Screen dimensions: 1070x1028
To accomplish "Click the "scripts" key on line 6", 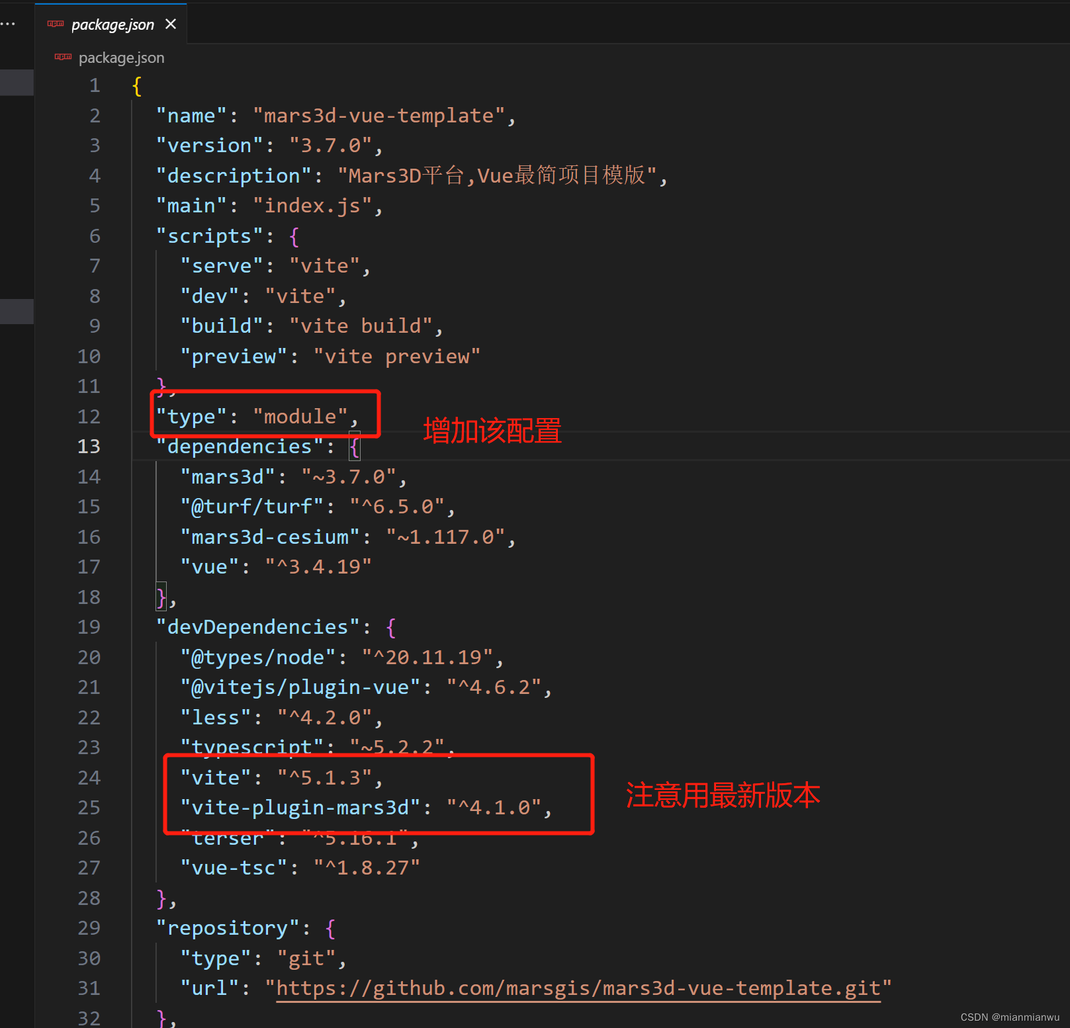I will click(x=210, y=236).
